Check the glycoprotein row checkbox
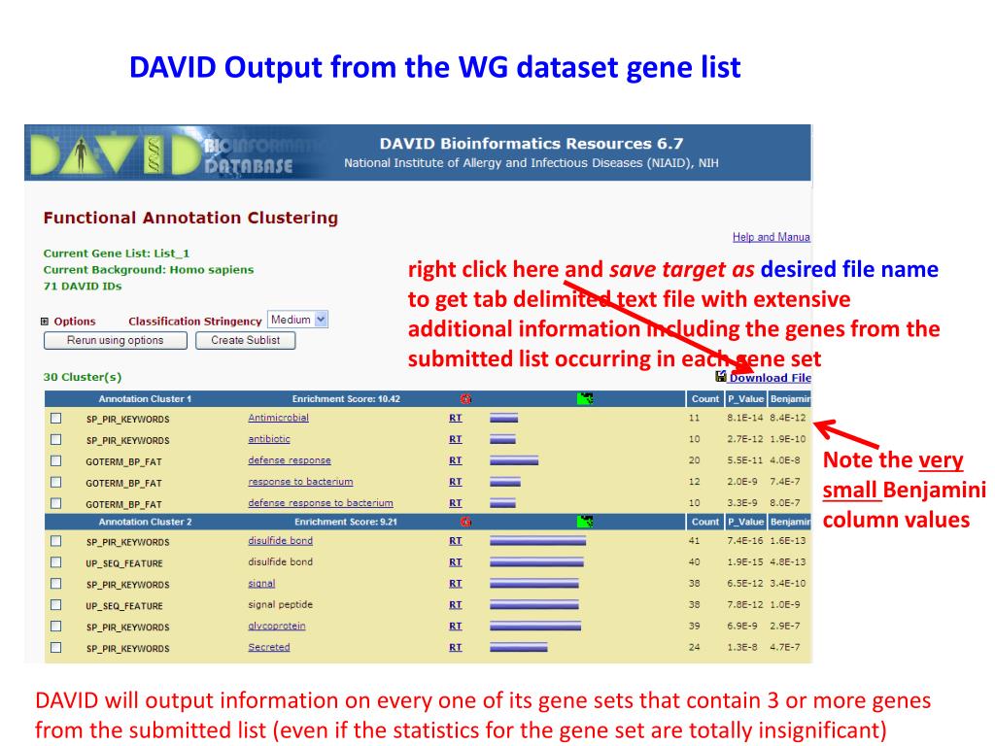The width and height of the screenshot is (995, 746). [56, 627]
